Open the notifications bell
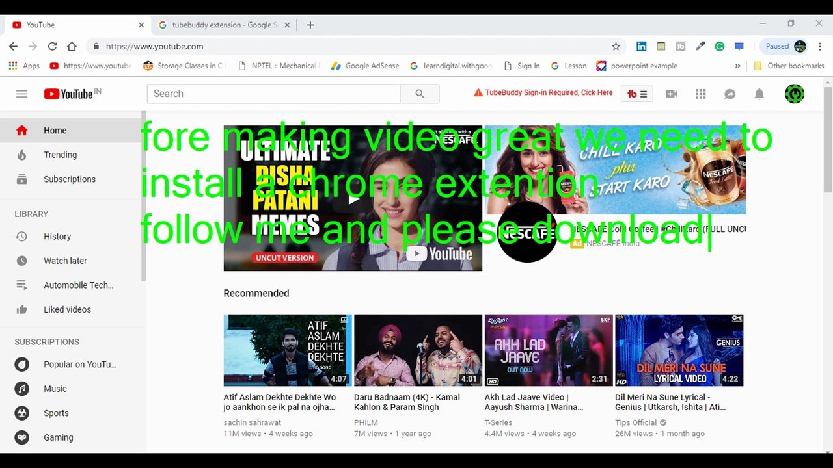833x468 pixels. (759, 94)
